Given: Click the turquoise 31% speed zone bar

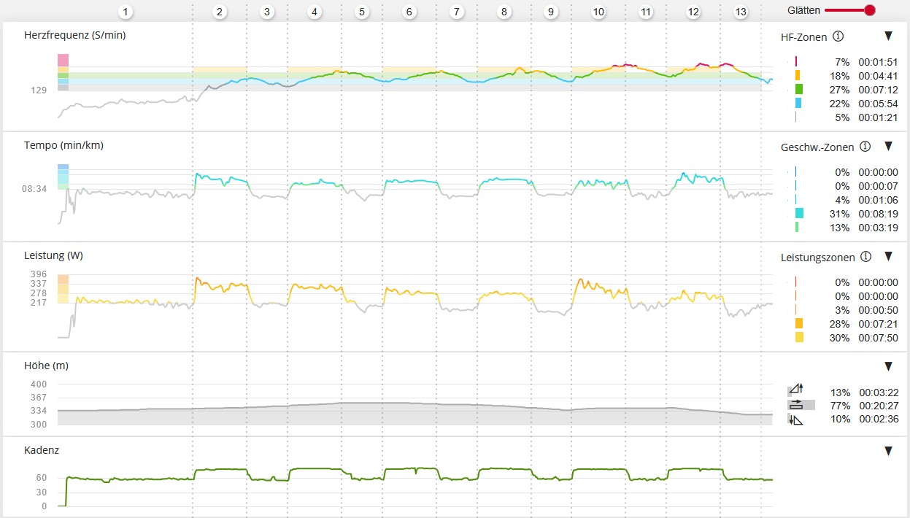Looking at the screenshot, I should [798, 213].
